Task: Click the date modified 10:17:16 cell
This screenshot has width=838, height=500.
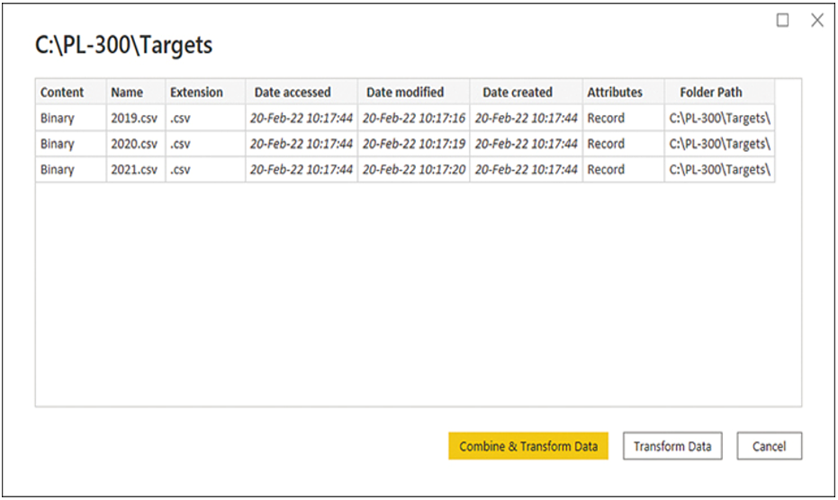Action: 414,118
